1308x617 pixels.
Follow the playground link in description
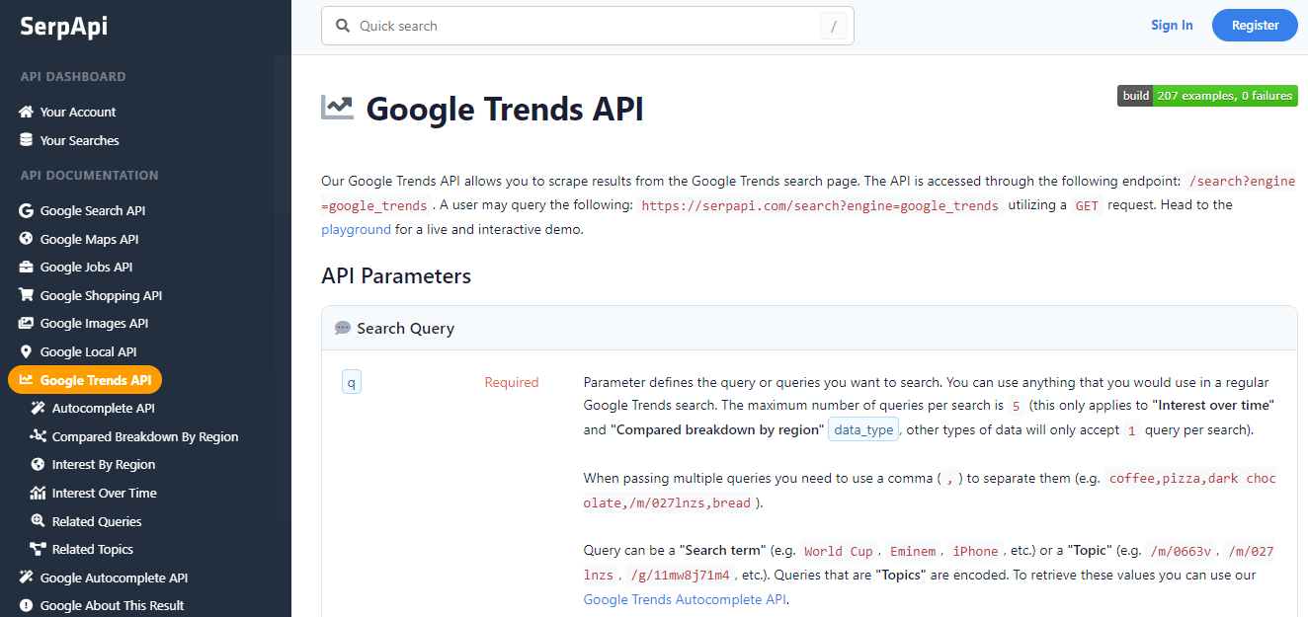pos(356,229)
